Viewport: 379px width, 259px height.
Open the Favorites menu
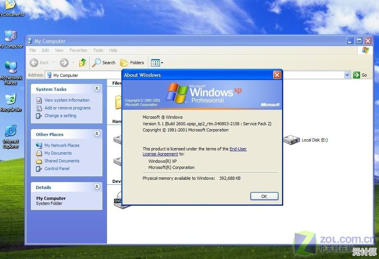[78, 50]
